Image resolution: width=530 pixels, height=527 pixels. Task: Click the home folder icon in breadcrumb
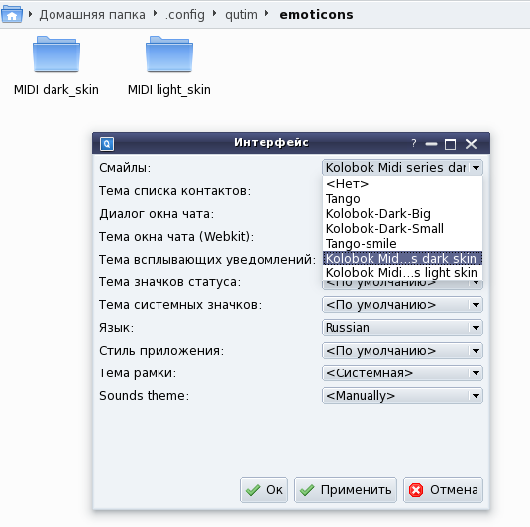click(x=12, y=15)
